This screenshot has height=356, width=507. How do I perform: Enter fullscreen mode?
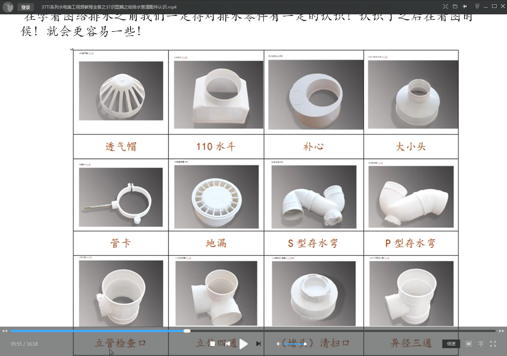click(x=493, y=344)
